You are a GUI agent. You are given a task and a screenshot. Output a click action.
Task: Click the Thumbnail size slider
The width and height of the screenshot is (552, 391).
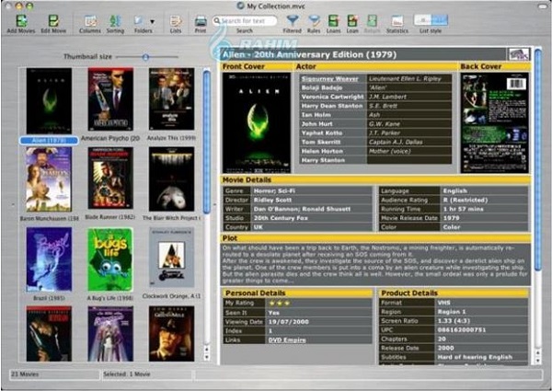pos(144,57)
